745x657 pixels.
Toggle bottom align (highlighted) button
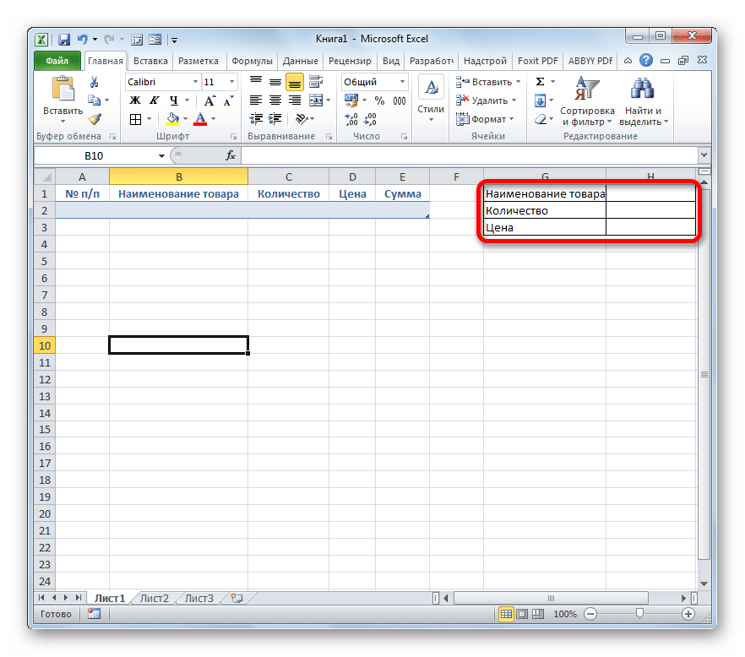pyautogui.click(x=295, y=83)
